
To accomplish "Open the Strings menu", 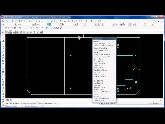I will (38, 21).
